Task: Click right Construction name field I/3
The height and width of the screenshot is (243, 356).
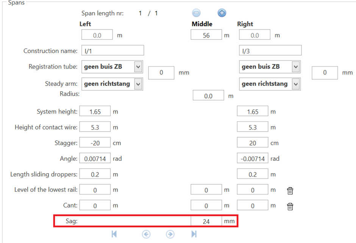Action: pyautogui.click(x=270, y=51)
